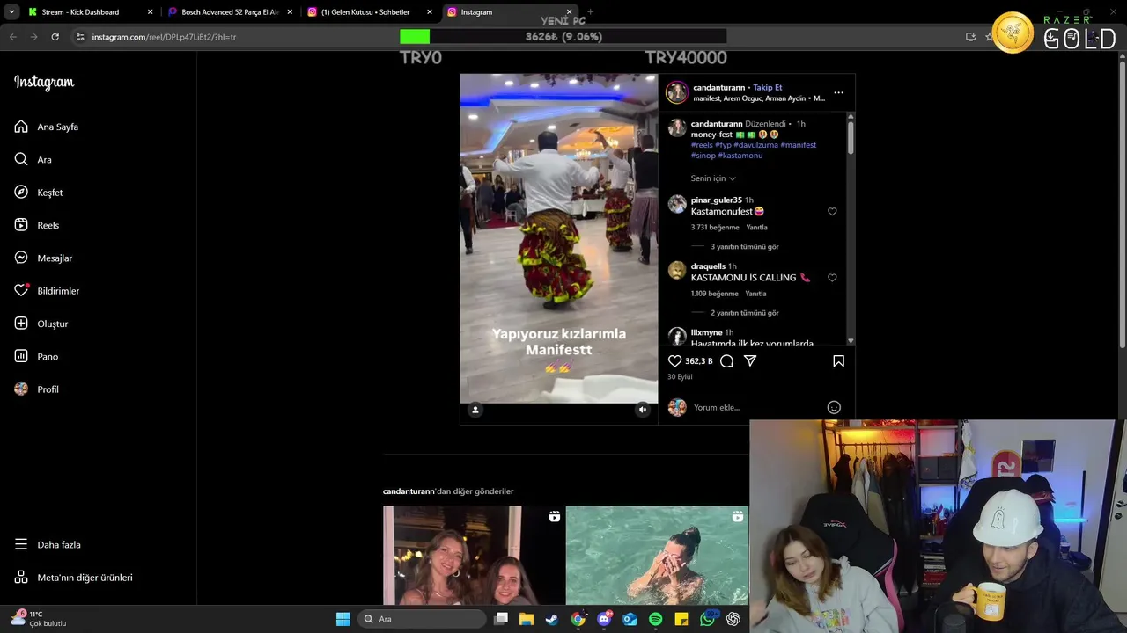1127x633 pixels.
Task: Open emoji picker in comment box
Action: (834, 407)
